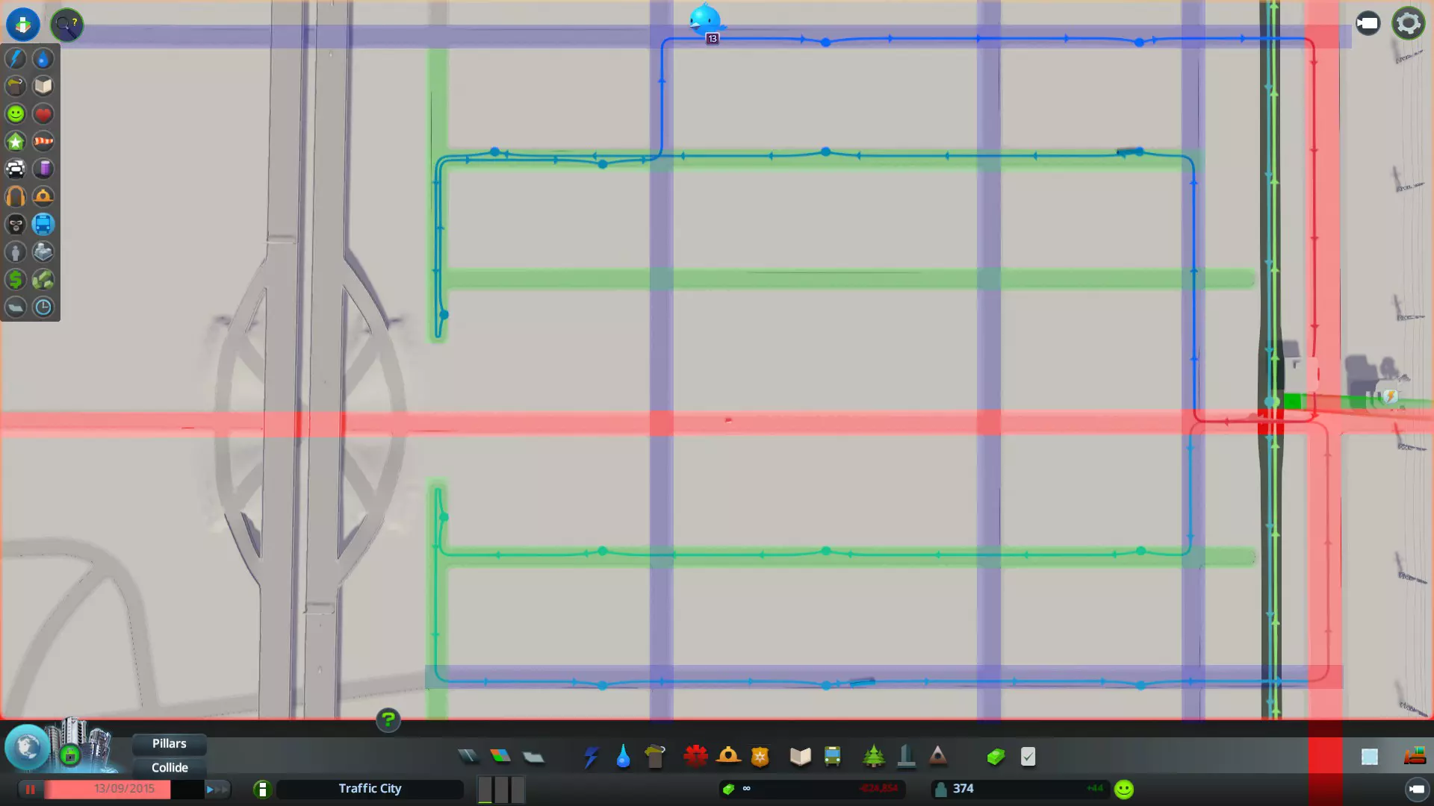Image resolution: width=1434 pixels, height=806 pixels.
Task: Select the Water info view icon
Action: [43, 59]
